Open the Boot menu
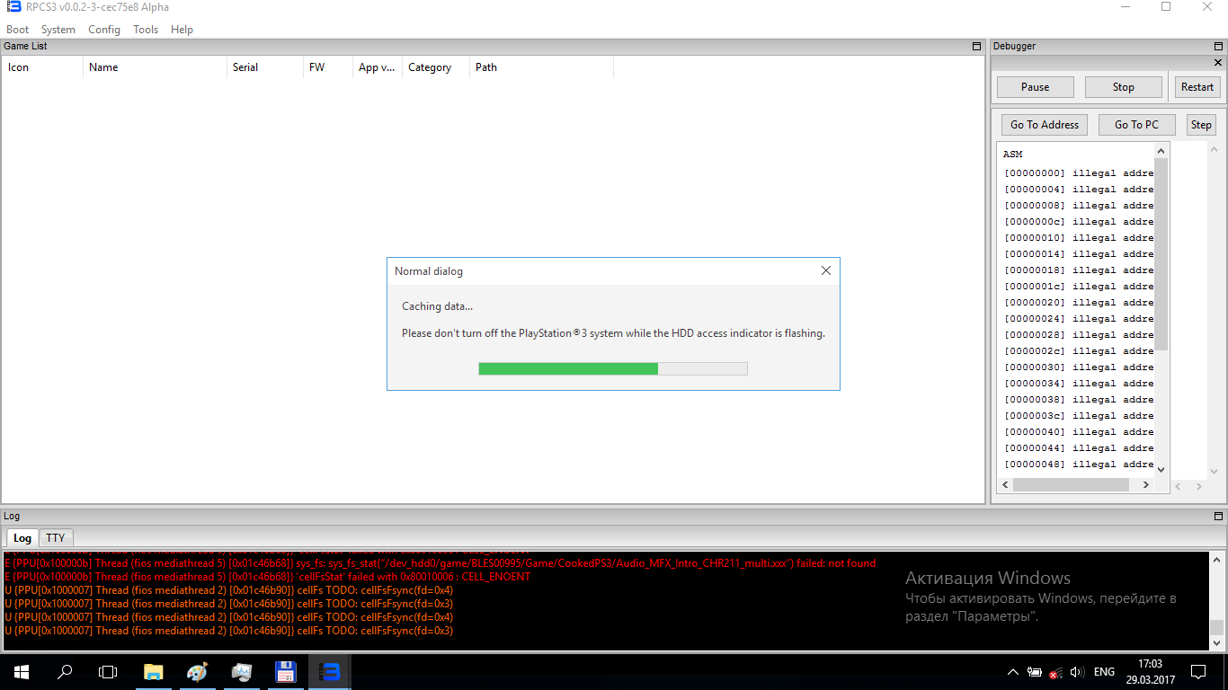Viewport: 1228px width, 690px height. click(x=18, y=30)
